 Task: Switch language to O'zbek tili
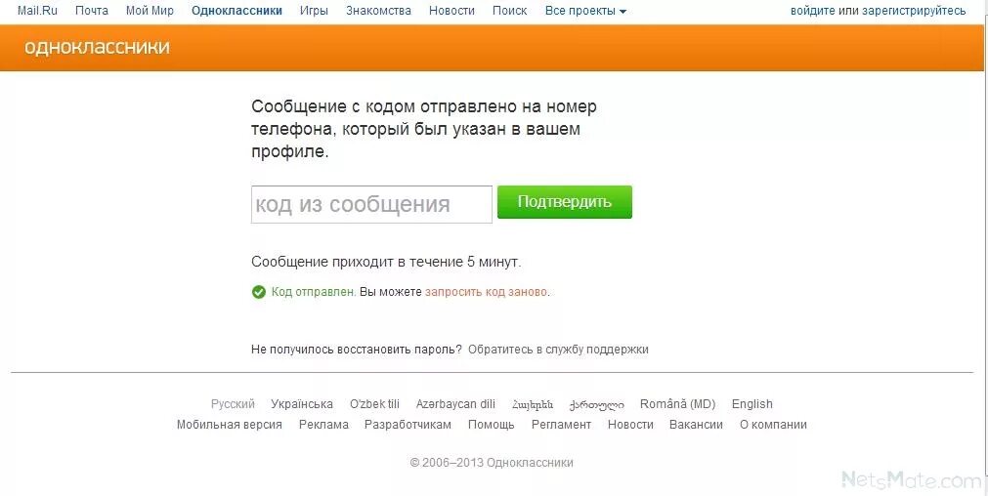[x=374, y=404]
